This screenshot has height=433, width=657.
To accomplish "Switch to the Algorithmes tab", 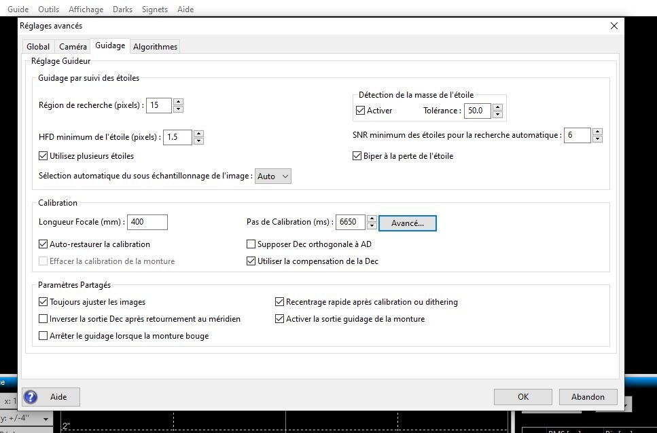I will 155,46.
